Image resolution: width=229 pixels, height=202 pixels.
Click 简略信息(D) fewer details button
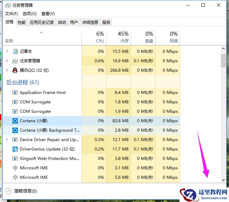coord(21,191)
